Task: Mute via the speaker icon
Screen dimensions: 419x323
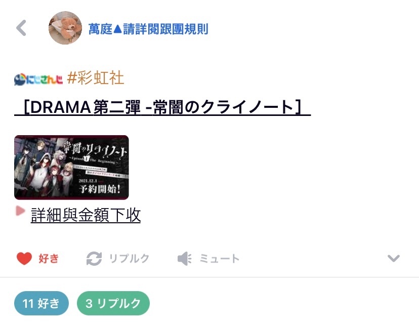Action: tap(185, 259)
